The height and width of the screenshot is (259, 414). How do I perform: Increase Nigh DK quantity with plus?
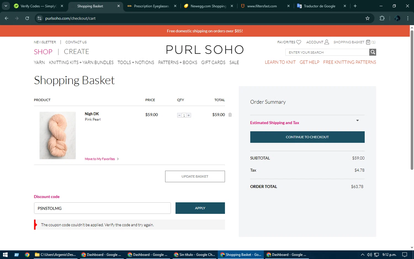click(189, 115)
